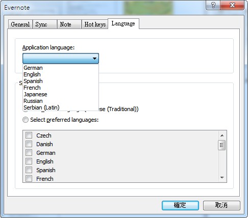Check the Danish language checkbox
The image size is (248, 218).
coord(29,144)
